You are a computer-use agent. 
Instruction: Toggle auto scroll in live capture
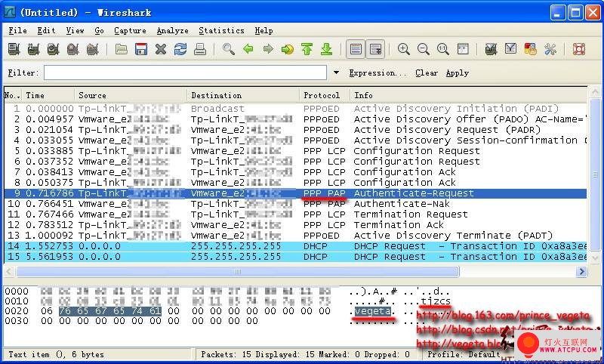tap(375, 49)
